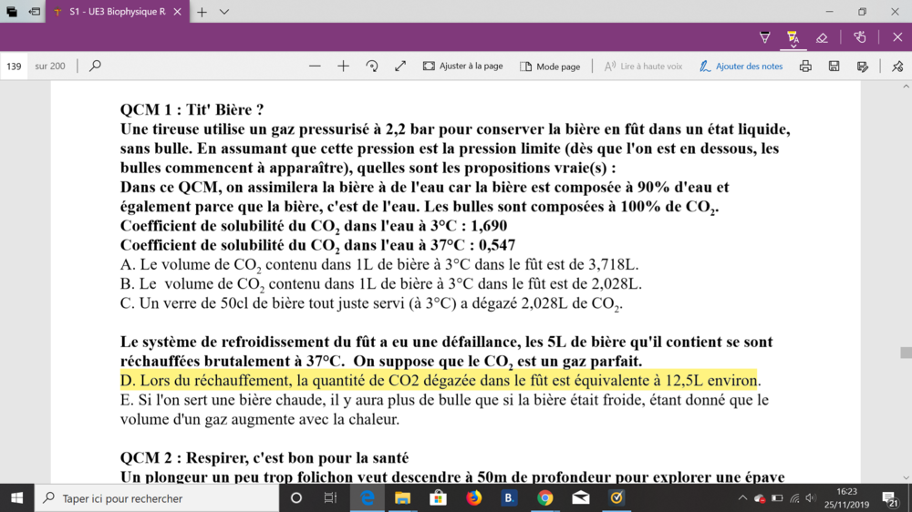
Task: Rotate the PDF page
Action: [x=372, y=67]
